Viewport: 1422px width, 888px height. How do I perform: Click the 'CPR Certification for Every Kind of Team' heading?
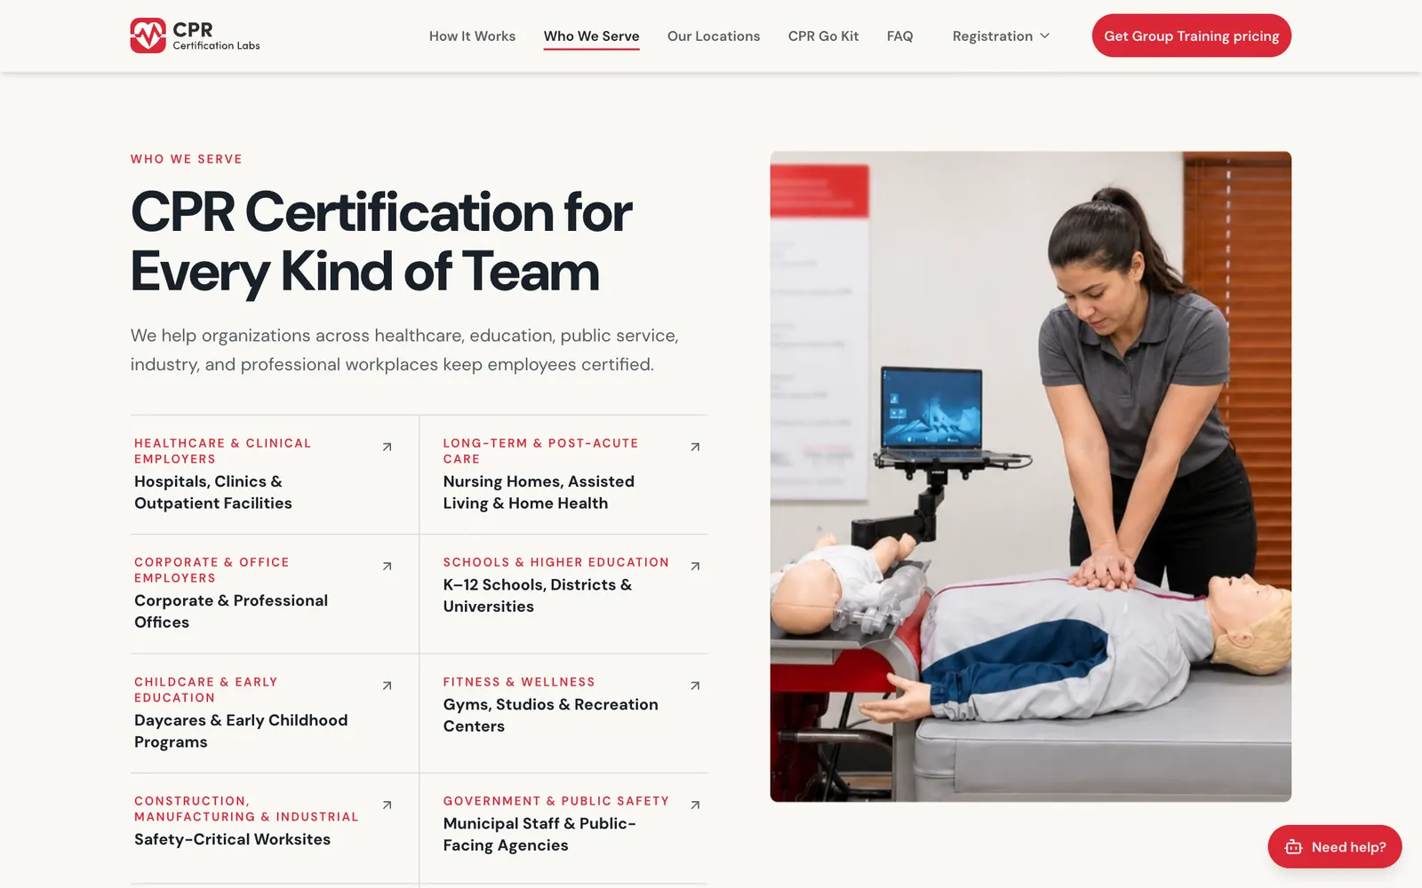pos(381,242)
